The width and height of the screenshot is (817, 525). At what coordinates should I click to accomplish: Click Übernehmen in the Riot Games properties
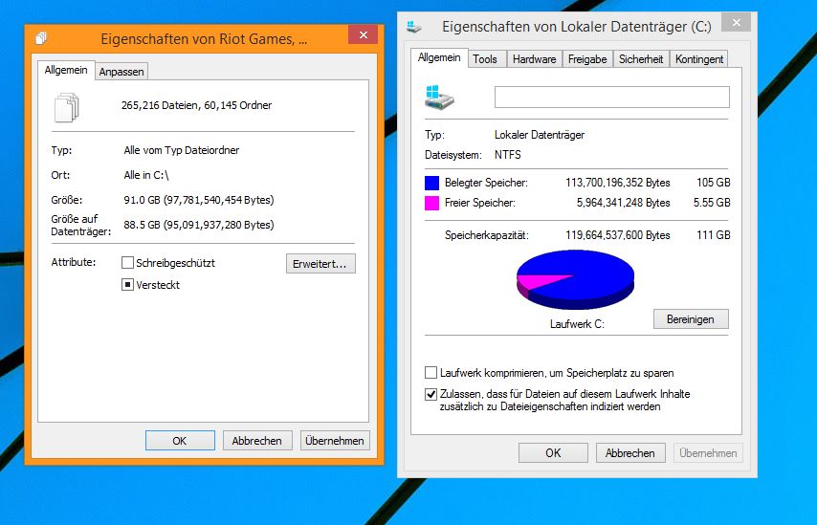(x=335, y=441)
